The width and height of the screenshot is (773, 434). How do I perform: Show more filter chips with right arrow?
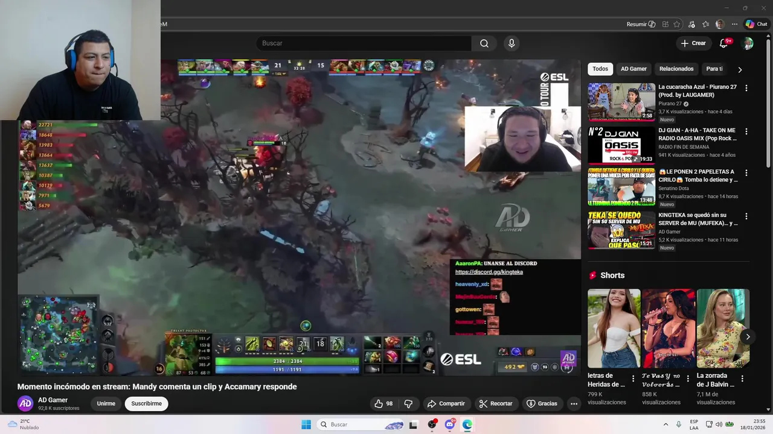pyautogui.click(x=740, y=69)
